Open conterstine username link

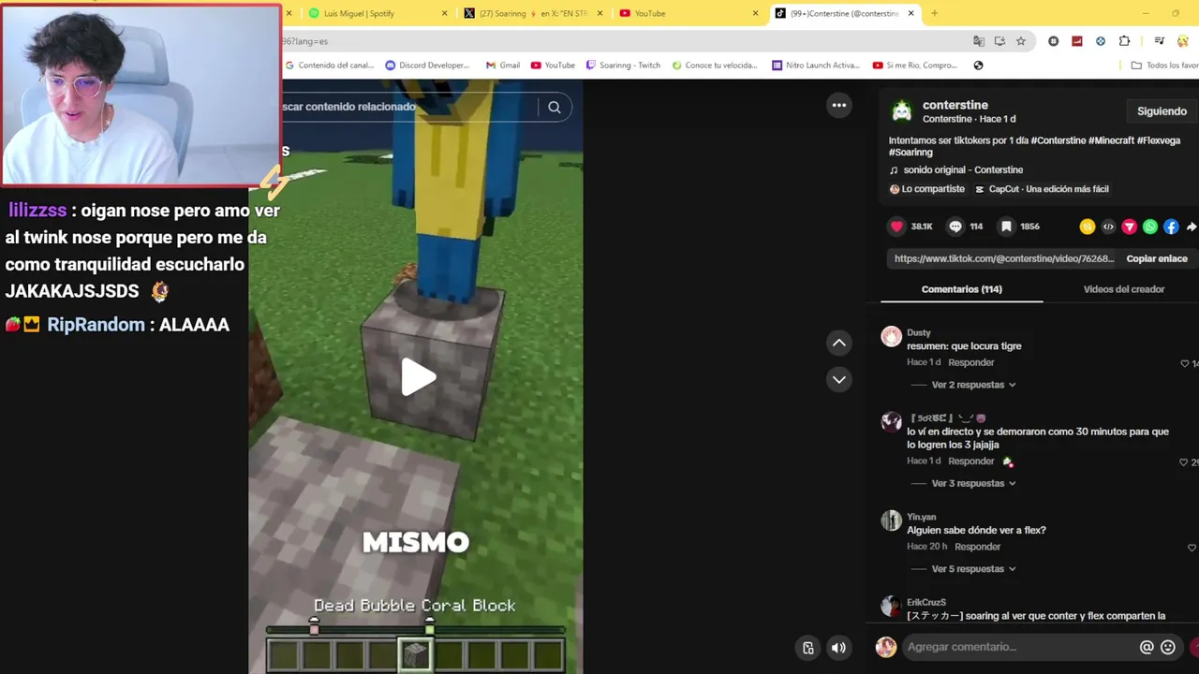pos(955,105)
